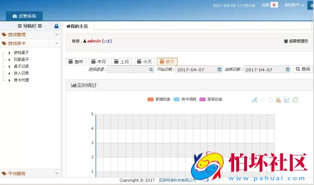Expand the 游戏管理 menu section
The height and width of the screenshot is (185, 314).
pos(30,35)
